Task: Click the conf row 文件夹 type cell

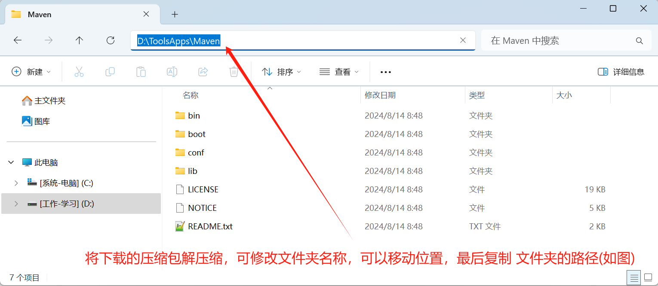Action: [481, 152]
